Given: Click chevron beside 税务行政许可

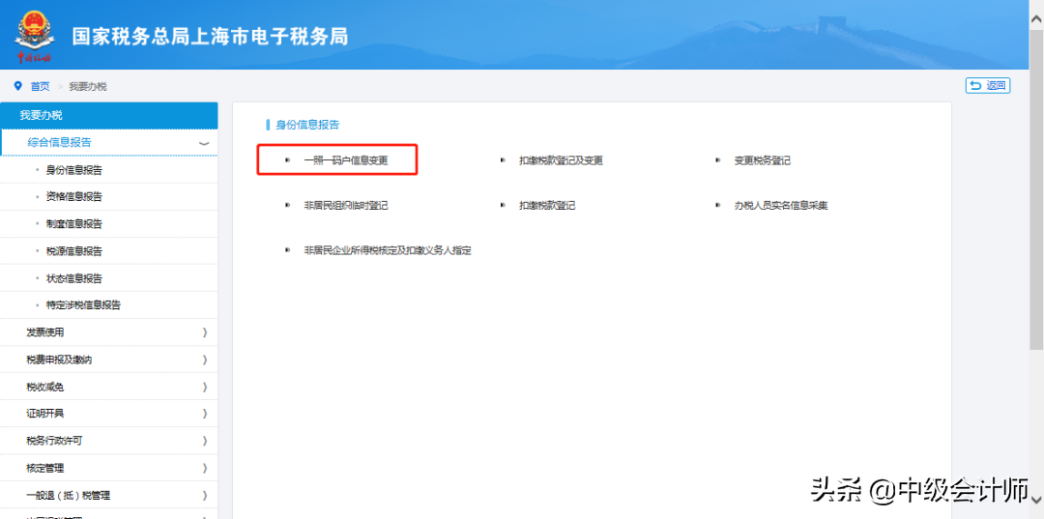Looking at the screenshot, I should point(205,441).
